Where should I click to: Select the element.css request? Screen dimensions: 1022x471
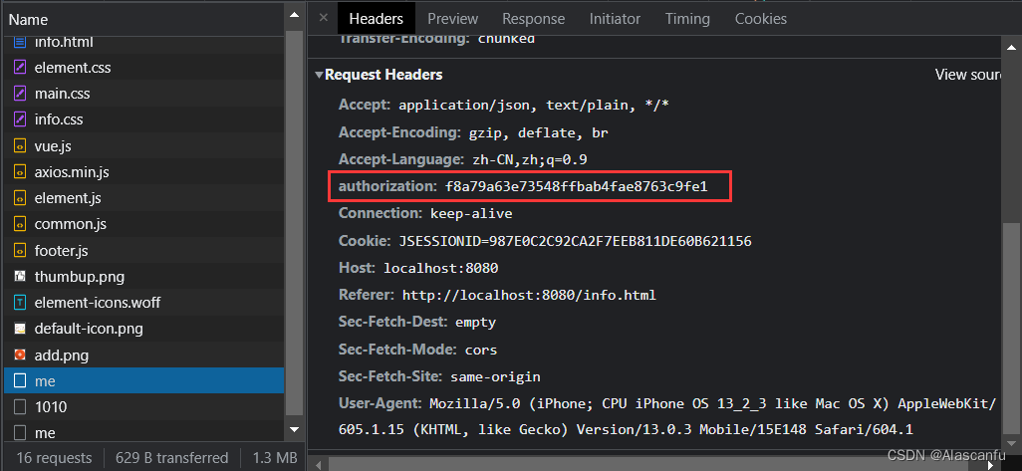coord(143,67)
